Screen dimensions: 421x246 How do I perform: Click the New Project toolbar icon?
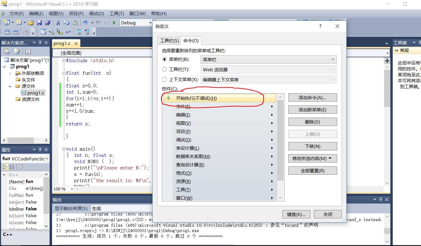pos(7,23)
